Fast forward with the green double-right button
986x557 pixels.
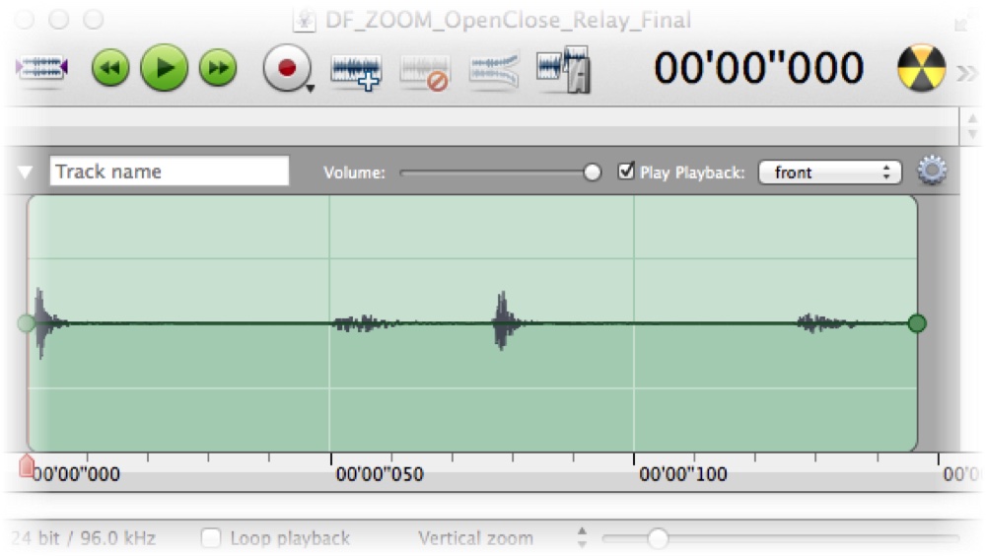tap(218, 68)
